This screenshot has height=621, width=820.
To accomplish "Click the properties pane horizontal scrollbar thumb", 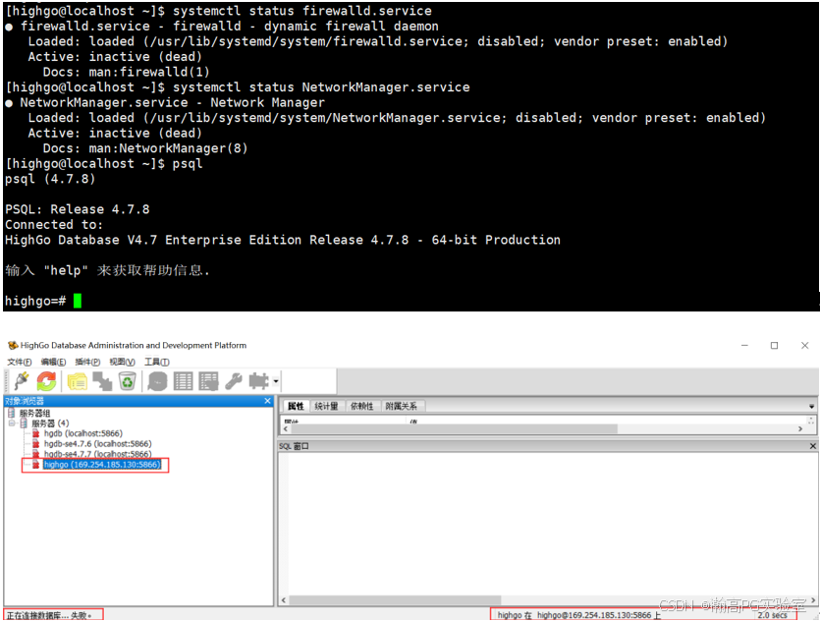I will click(454, 429).
